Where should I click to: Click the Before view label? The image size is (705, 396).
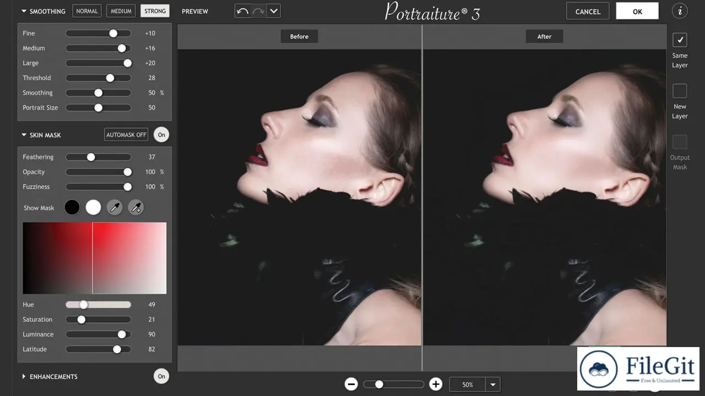[299, 36]
